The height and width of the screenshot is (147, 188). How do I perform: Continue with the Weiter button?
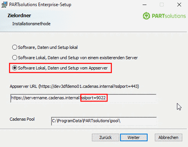134,137
